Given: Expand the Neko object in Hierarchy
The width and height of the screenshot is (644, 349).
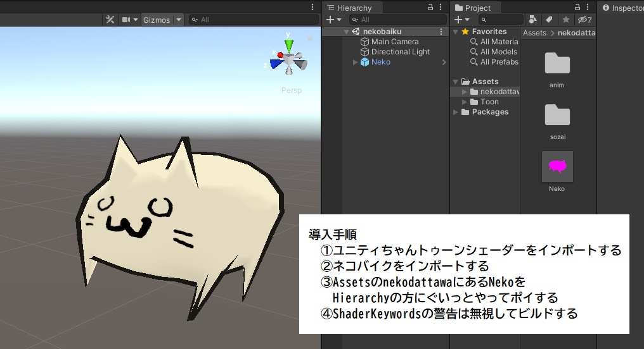Looking at the screenshot, I should tap(355, 62).
